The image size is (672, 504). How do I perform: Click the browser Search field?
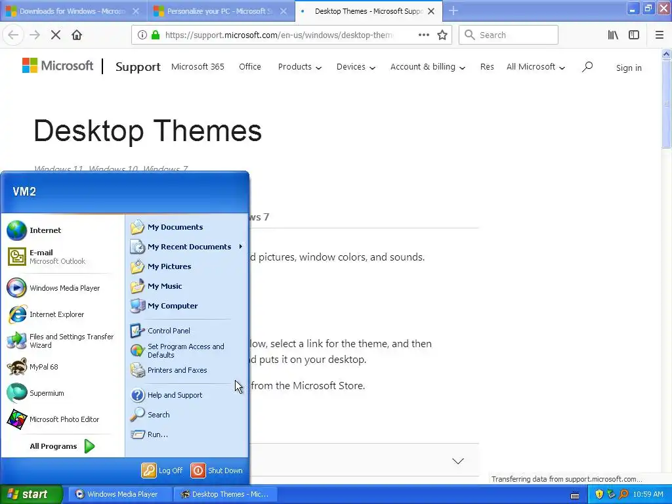509,35
